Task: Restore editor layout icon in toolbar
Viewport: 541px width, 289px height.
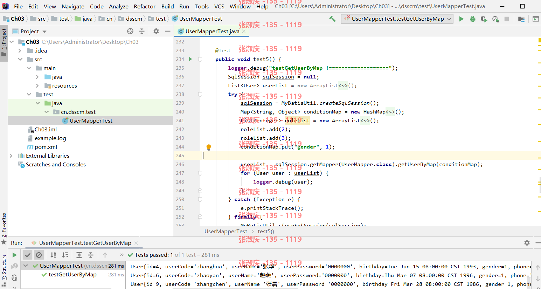Action: 535,19
